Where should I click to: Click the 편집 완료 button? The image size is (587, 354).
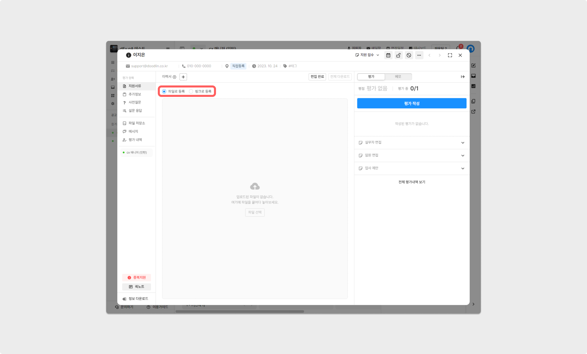317,77
